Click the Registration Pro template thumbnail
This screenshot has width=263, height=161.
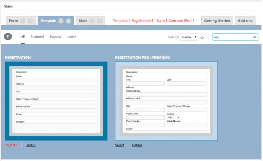166,101
